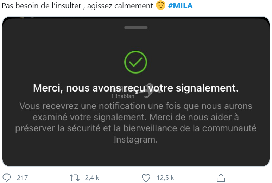The width and height of the screenshot is (272, 183).
Task: Select the 2,4 k retweets count
Action: (x=92, y=178)
